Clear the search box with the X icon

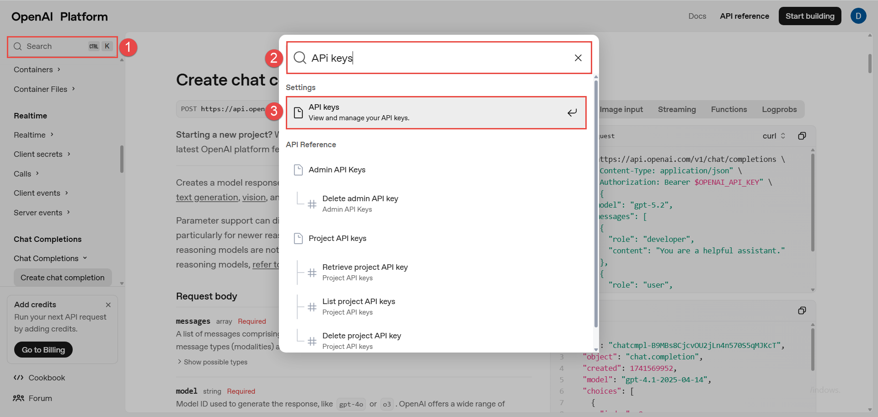[578, 58]
